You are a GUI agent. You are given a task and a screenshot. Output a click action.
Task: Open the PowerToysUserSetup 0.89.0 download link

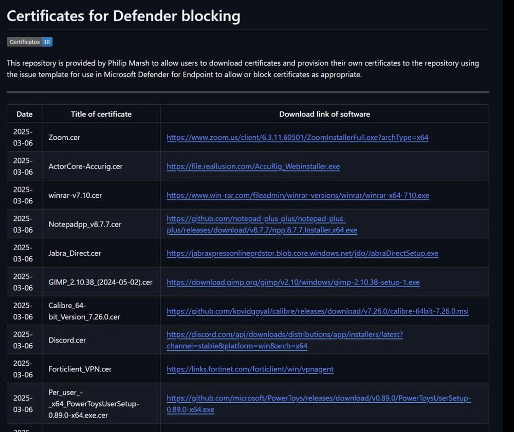(x=319, y=404)
